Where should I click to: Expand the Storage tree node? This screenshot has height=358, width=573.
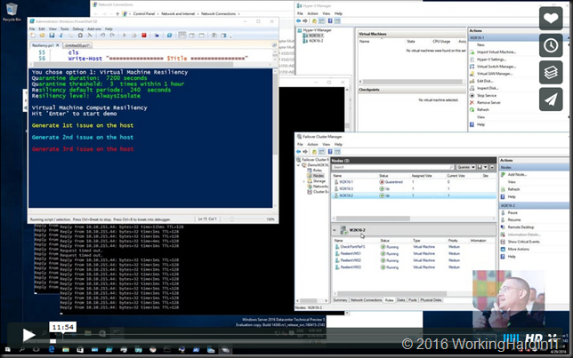tap(303, 181)
